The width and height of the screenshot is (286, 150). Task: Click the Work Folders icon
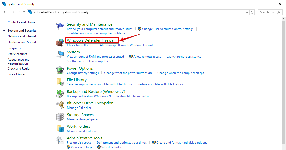pos(60,128)
